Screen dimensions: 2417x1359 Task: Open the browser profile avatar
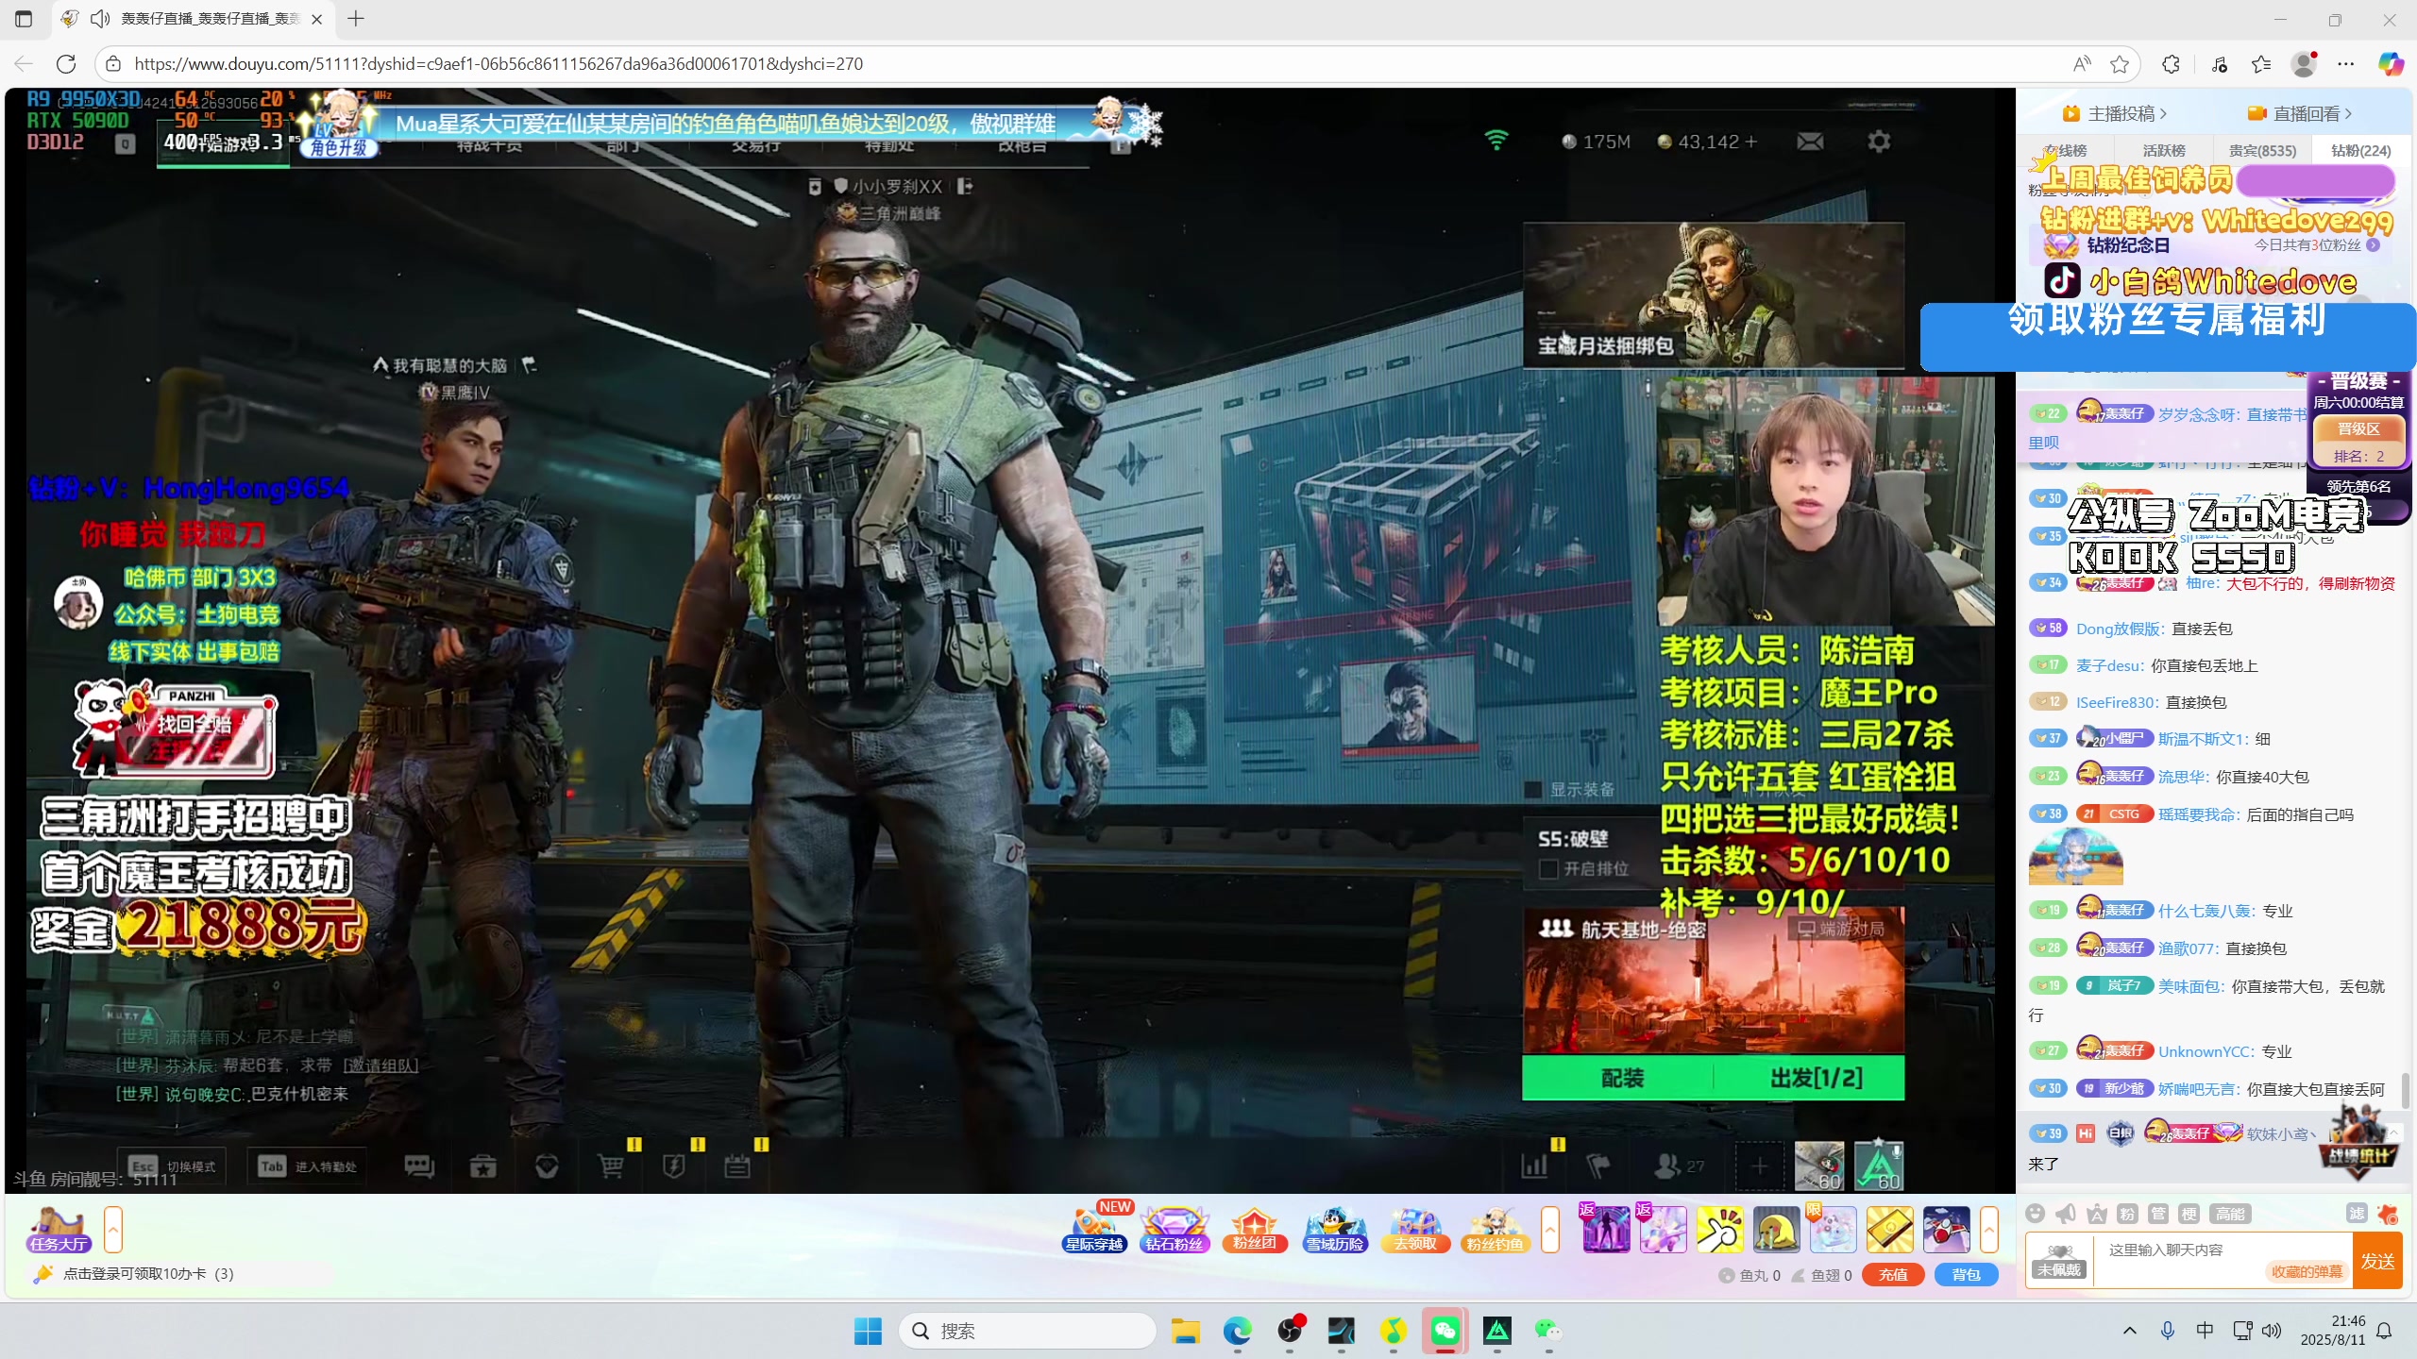2304,63
